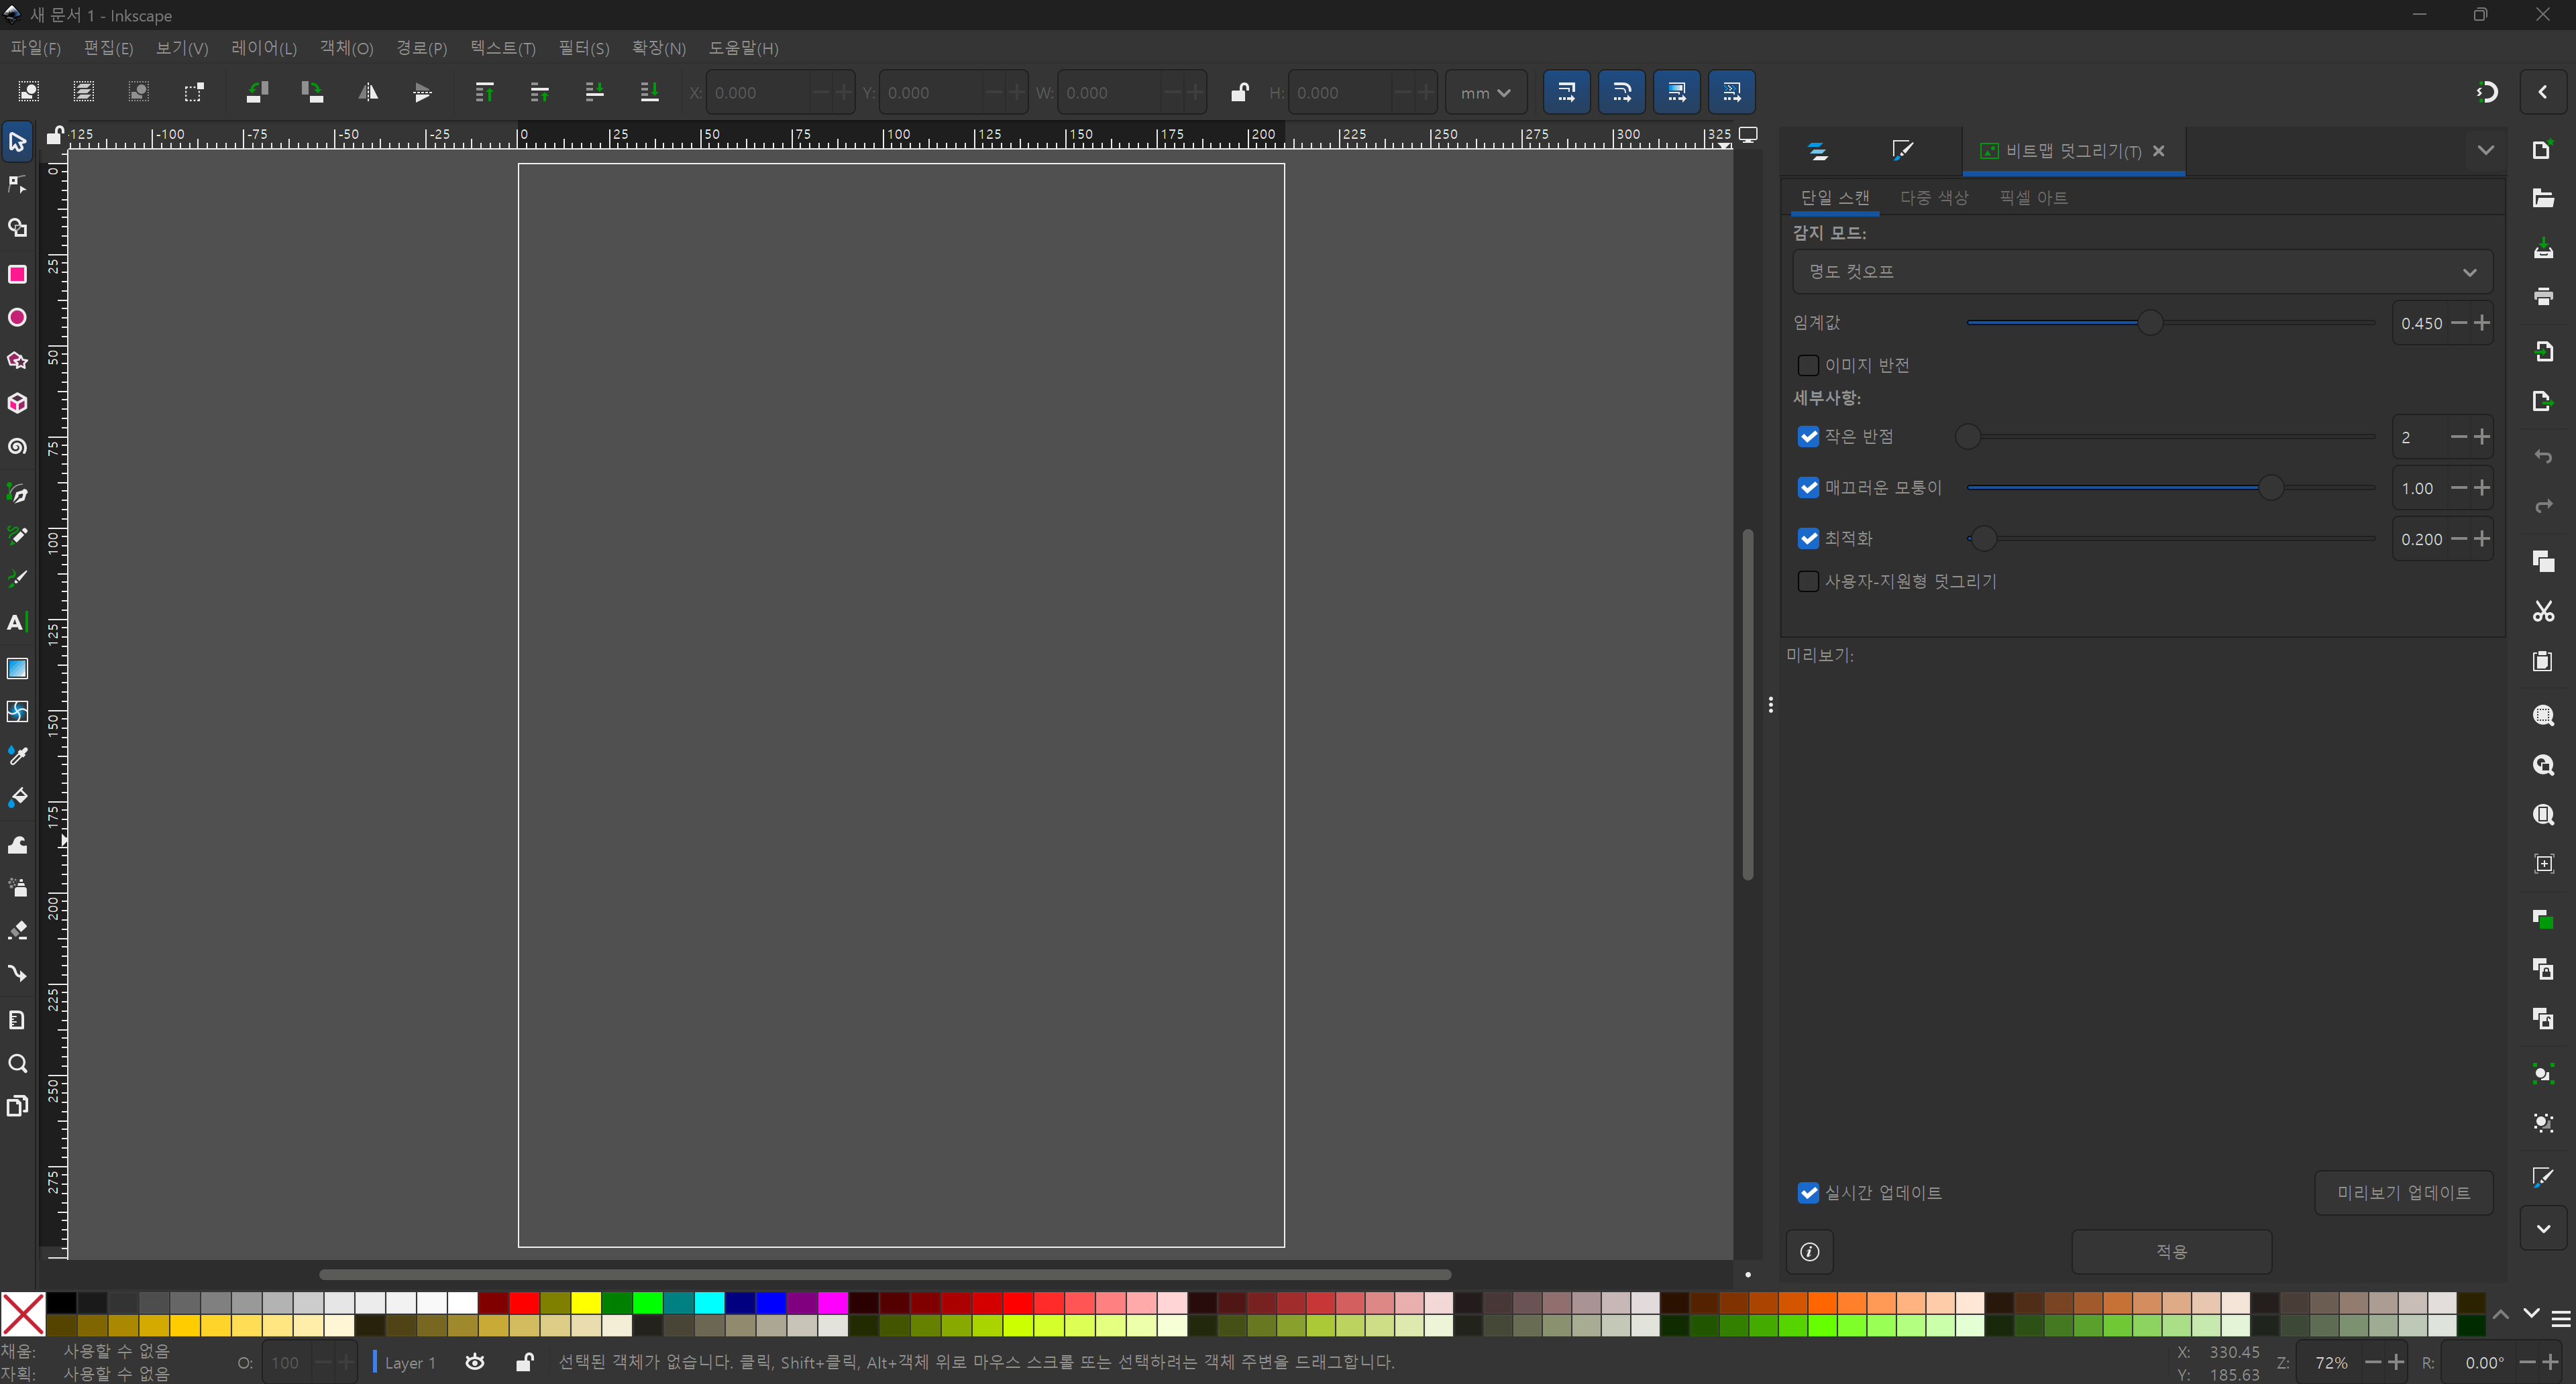2576x1384 pixels.
Task: Pick the yellow color swatch in palette
Action: point(586,1302)
